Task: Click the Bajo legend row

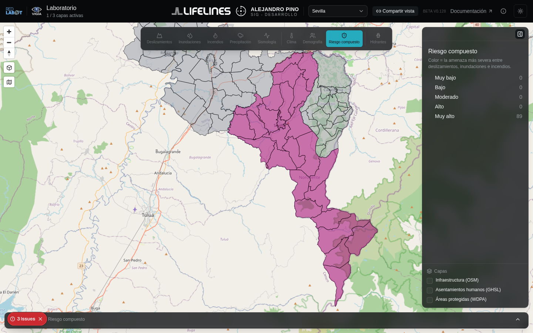Action: click(x=475, y=87)
